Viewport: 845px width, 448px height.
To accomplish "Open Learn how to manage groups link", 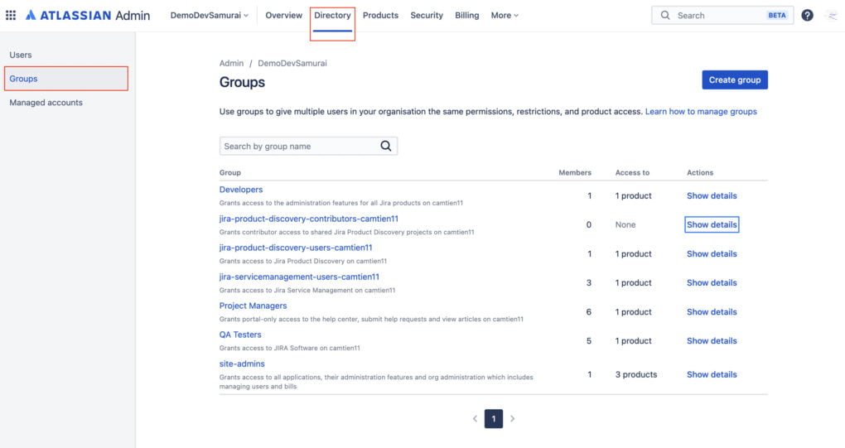I will pos(701,112).
